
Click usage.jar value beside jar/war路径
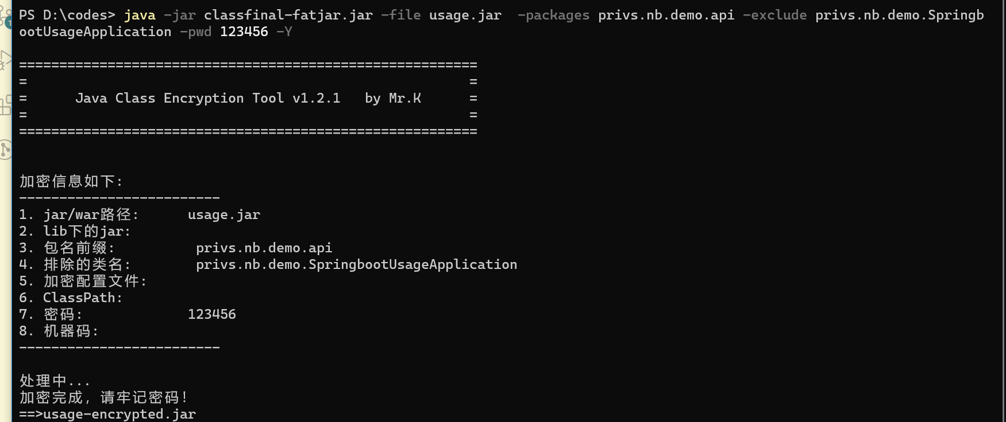(224, 214)
